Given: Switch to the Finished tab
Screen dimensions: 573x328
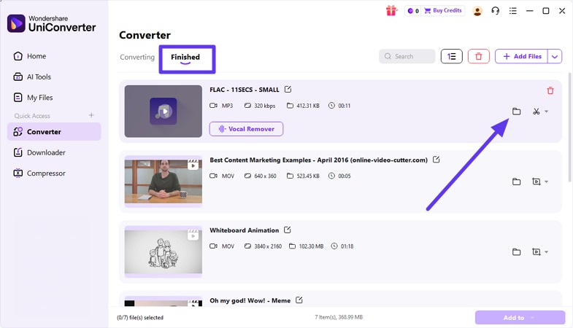Looking at the screenshot, I should click(x=185, y=58).
